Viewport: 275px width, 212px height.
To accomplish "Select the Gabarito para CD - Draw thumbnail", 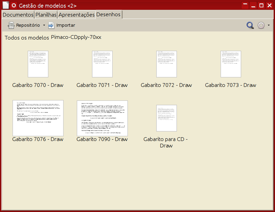I will (167, 118).
